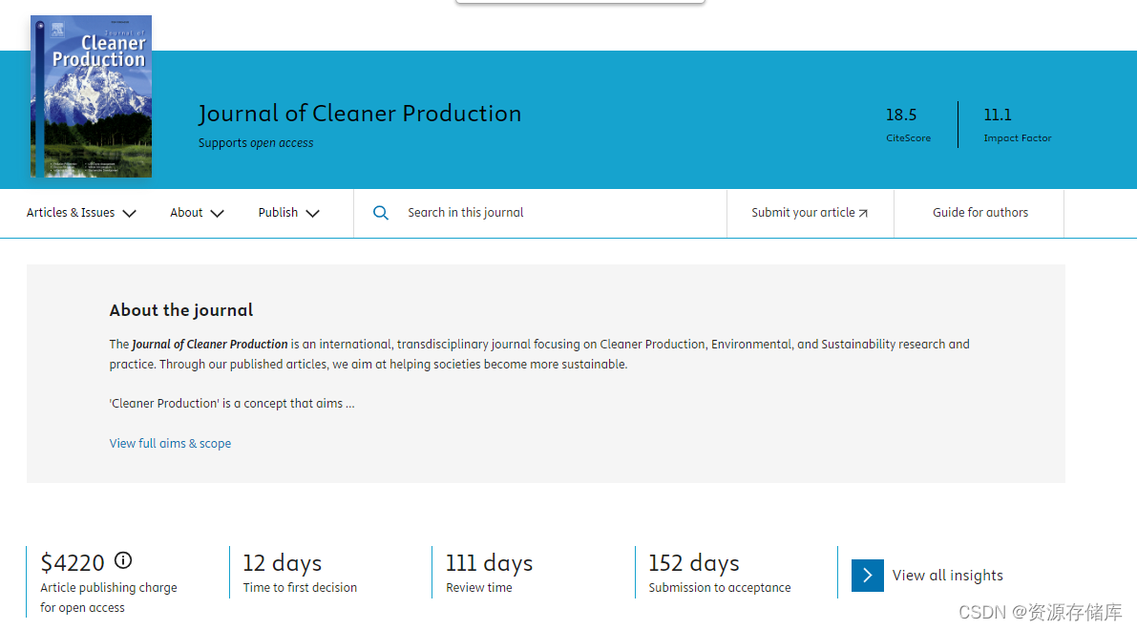Screen dimensions: 1137x630
Task: Expand the Publish menu
Action: click(288, 213)
